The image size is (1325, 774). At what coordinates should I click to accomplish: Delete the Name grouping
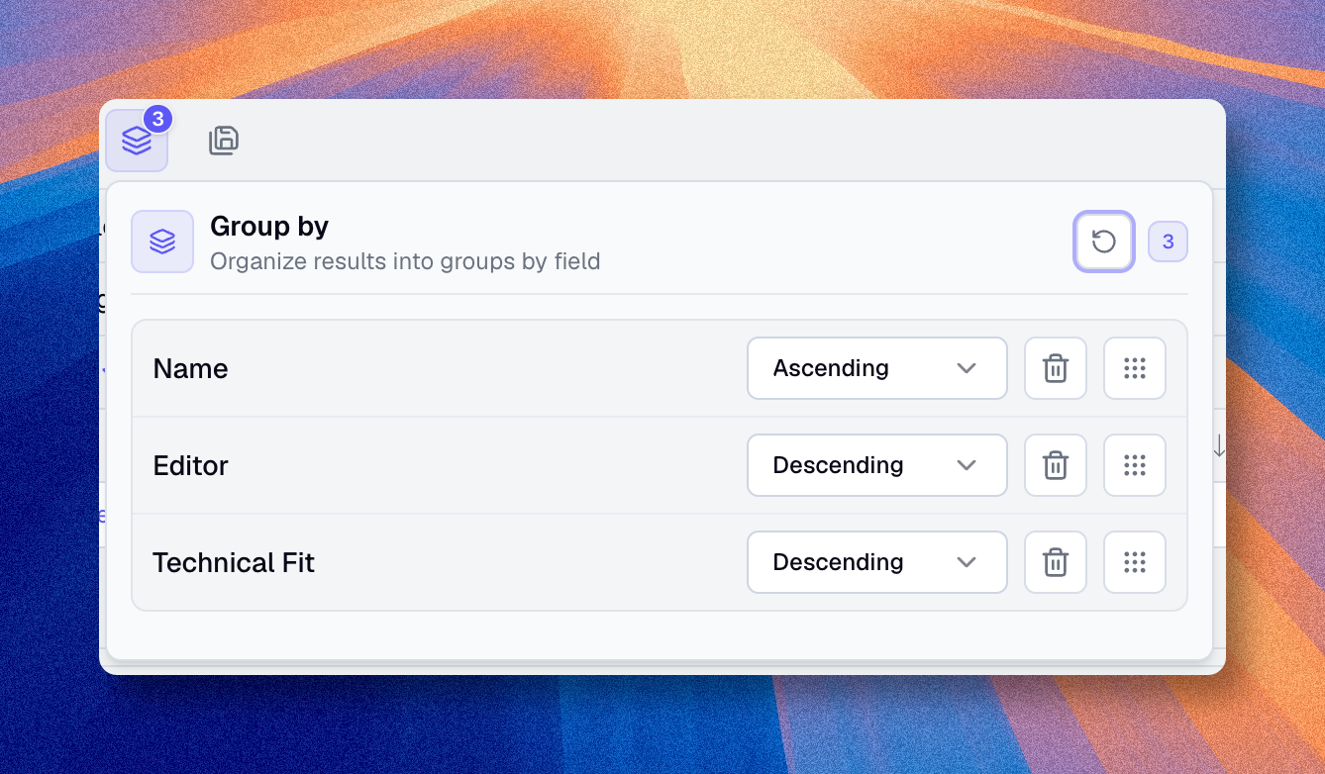pyautogui.click(x=1056, y=368)
